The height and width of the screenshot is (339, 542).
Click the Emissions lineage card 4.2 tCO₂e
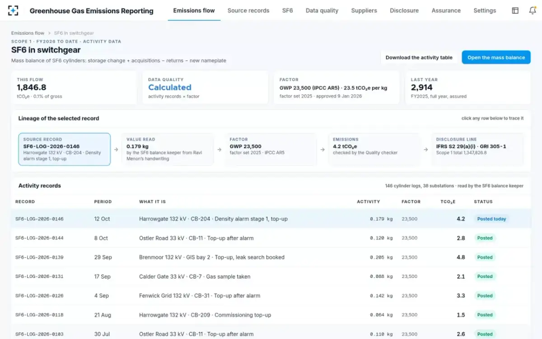[374, 149]
